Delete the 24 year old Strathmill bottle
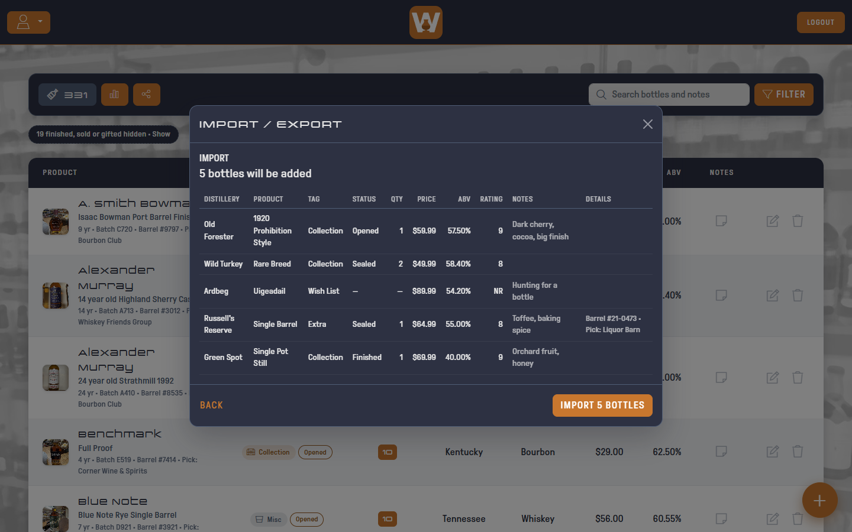Image resolution: width=852 pixels, height=532 pixels. click(x=798, y=378)
